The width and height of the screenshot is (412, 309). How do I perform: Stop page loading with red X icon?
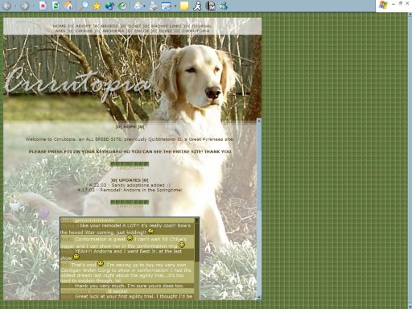[43, 6]
